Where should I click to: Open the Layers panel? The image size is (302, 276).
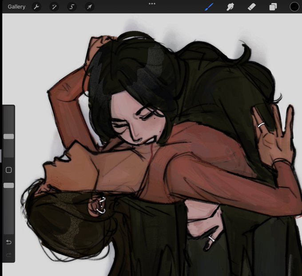click(x=273, y=7)
